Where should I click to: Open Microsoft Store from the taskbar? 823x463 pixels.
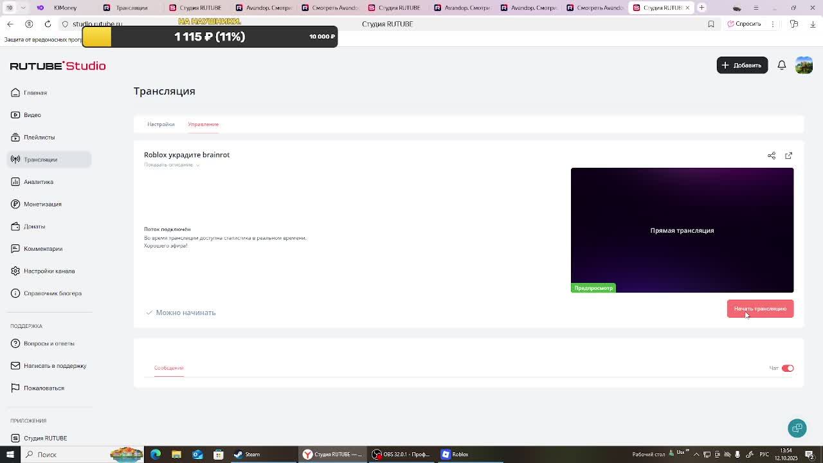(219, 455)
